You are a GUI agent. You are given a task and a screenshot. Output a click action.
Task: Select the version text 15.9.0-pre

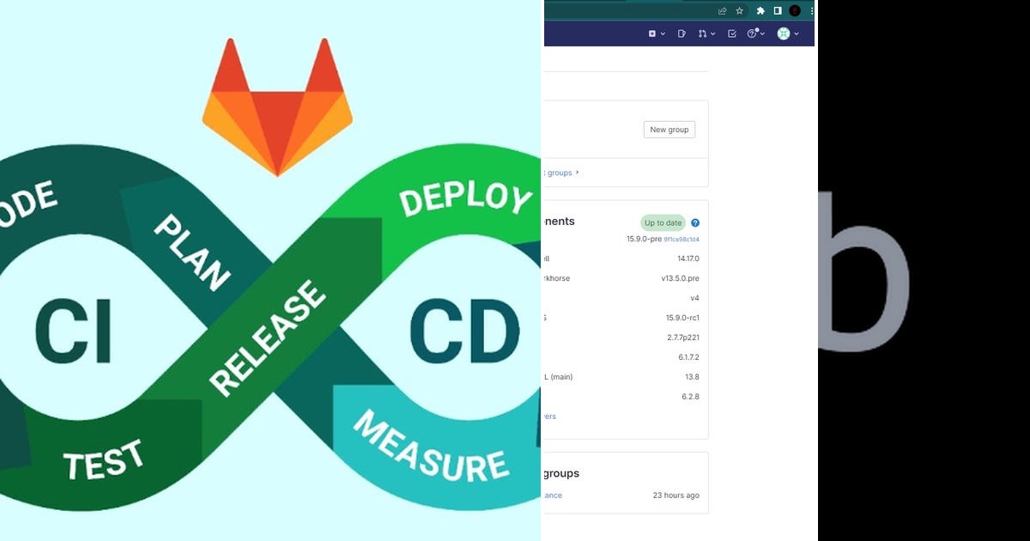point(644,239)
